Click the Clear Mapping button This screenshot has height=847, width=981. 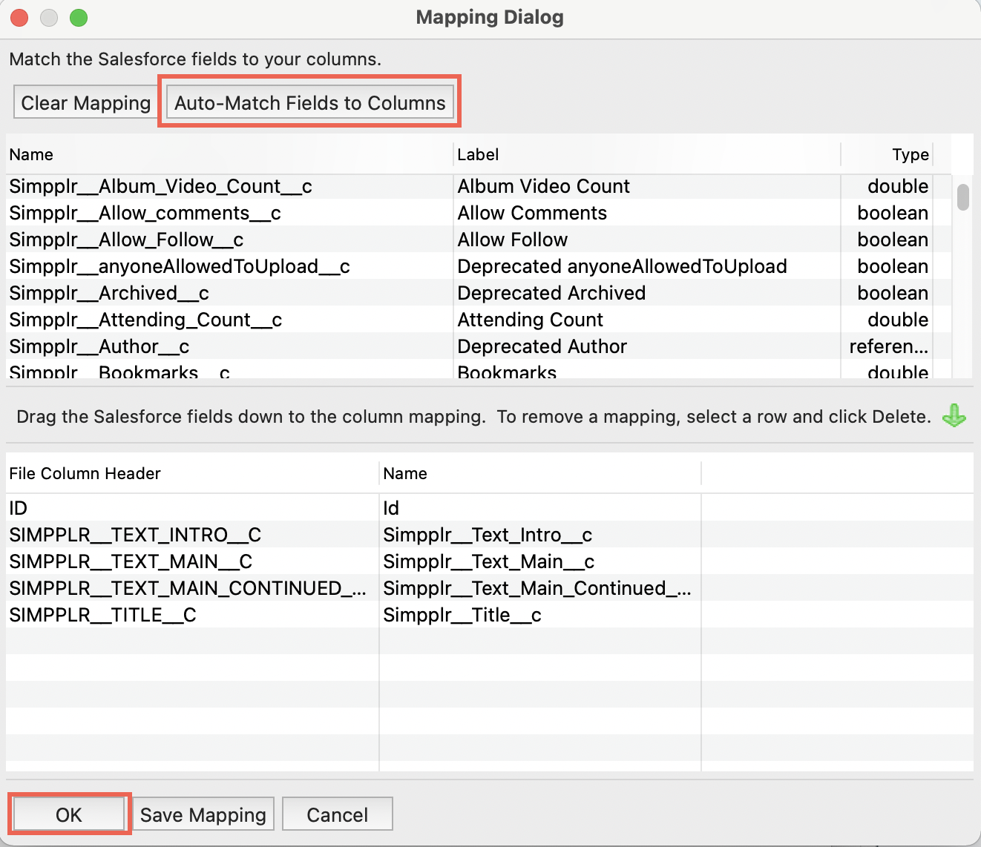(x=85, y=102)
